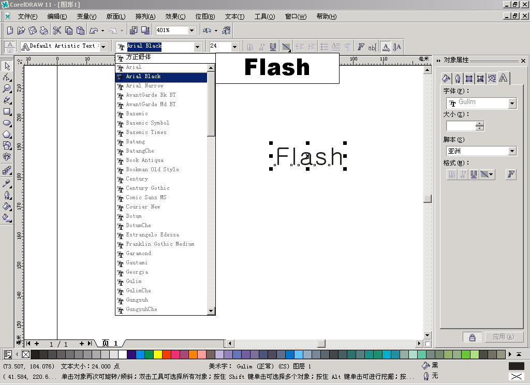Screen dimensions: 530x385
Task: Open the alignment dropdown in the docker format row
Action: pos(487,174)
